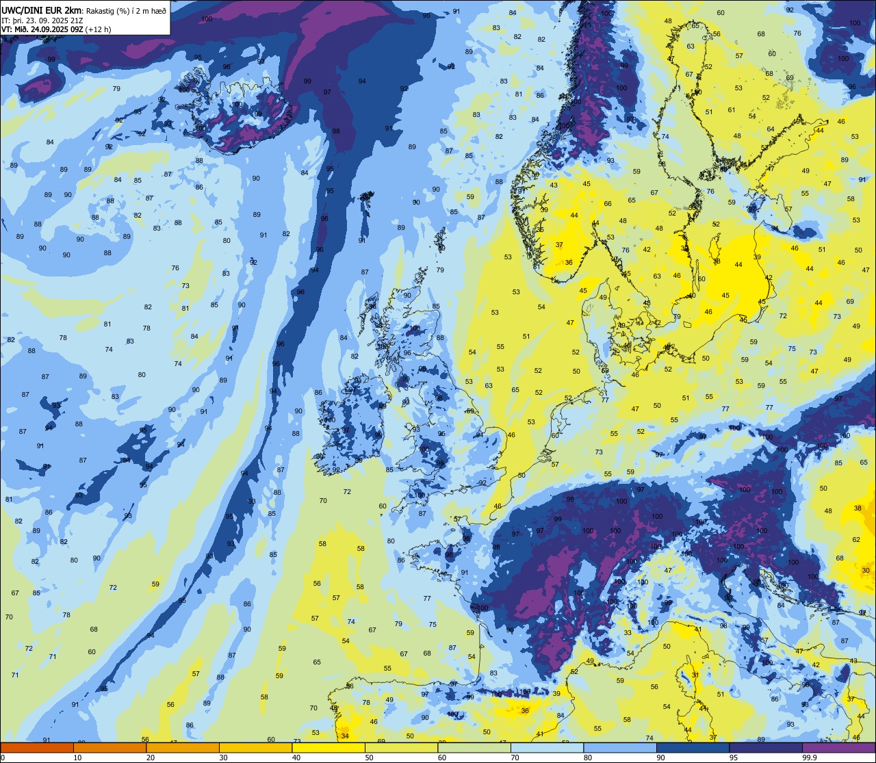Image resolution: width=876 pixels, height=763 pixels.
Task: Click the '50' legend tick label
Action: coord(369,758)
